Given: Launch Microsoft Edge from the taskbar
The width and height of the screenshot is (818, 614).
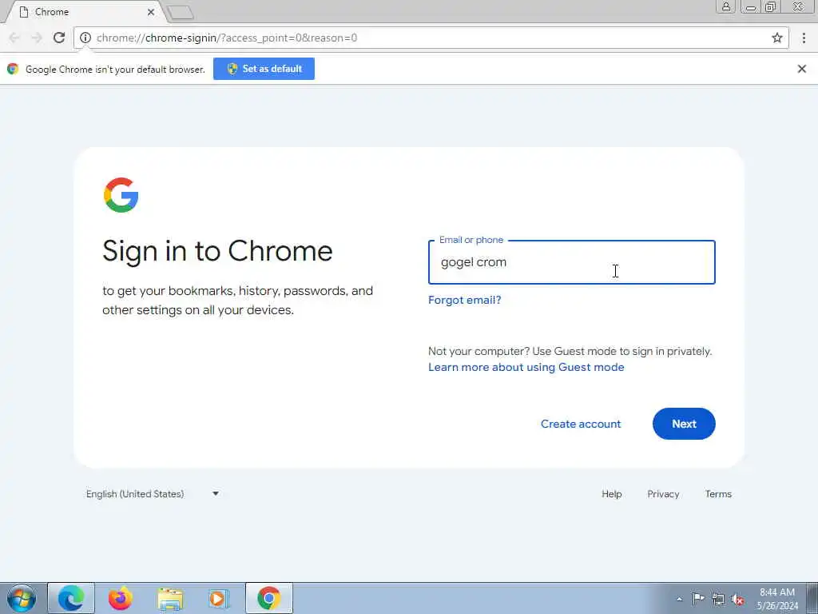Looking at the screenshot, I should [x=71, y=598].
